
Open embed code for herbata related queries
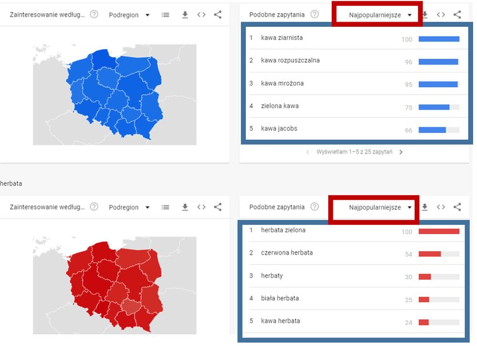(x=440, y=207)
